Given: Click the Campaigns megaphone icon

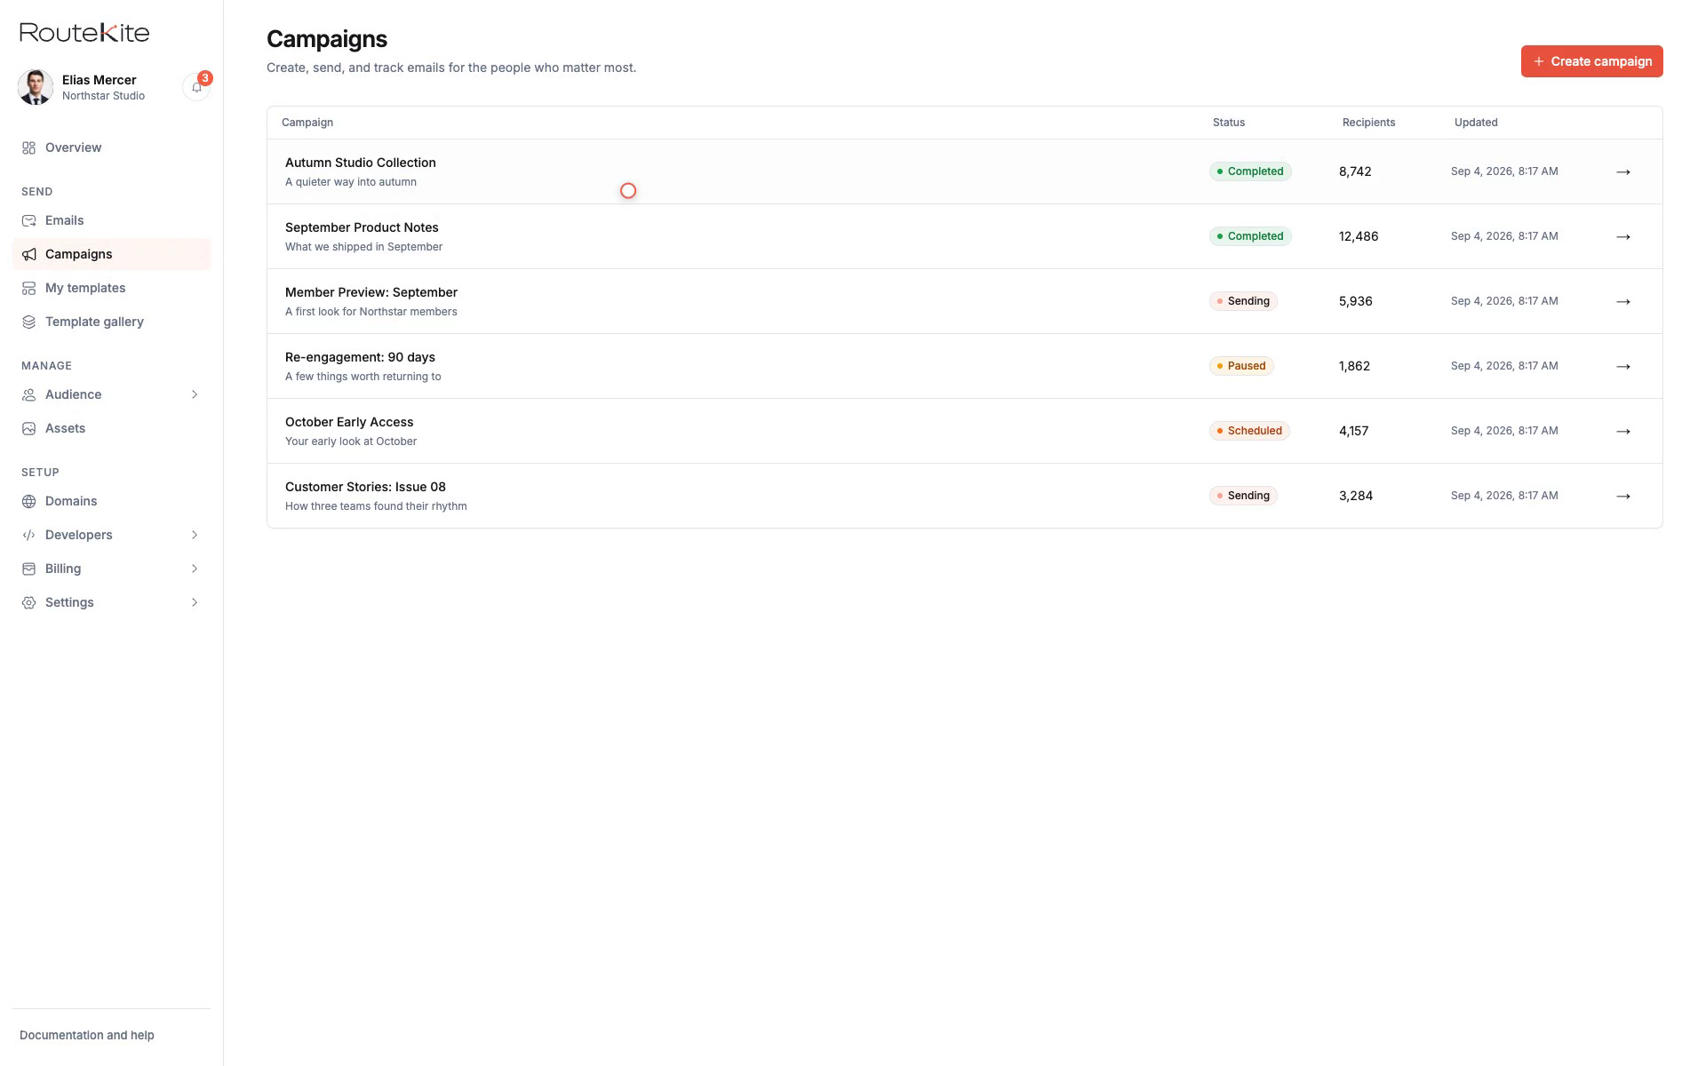Looking at the screenshot, I should pos(29,254).
